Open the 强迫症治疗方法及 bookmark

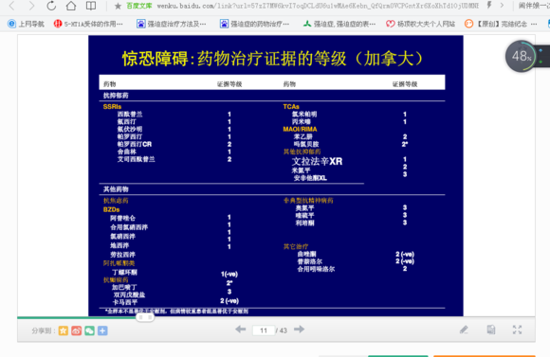coord(172,24)
